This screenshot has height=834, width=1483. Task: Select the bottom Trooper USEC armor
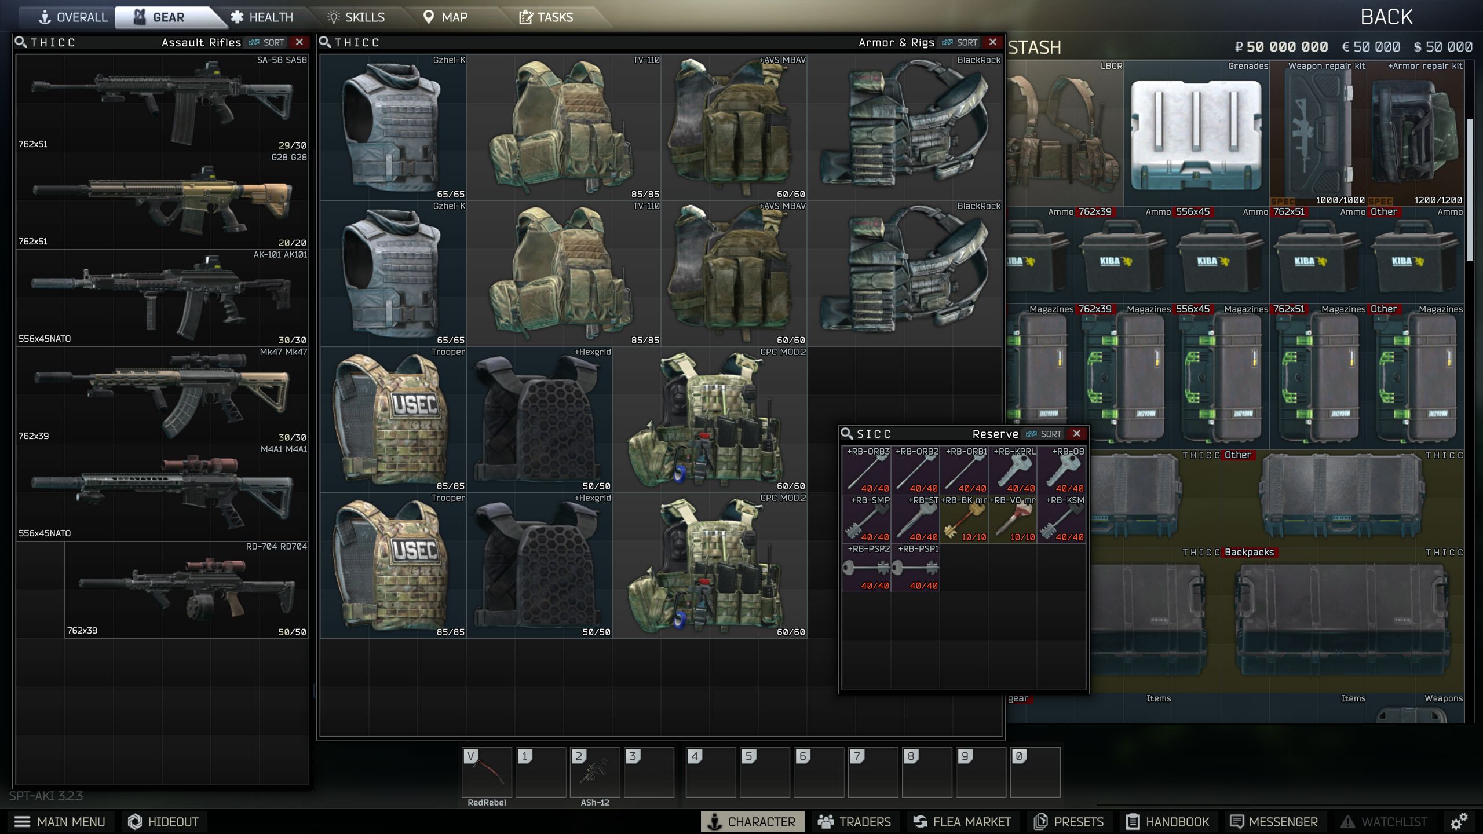pos(393,565)
